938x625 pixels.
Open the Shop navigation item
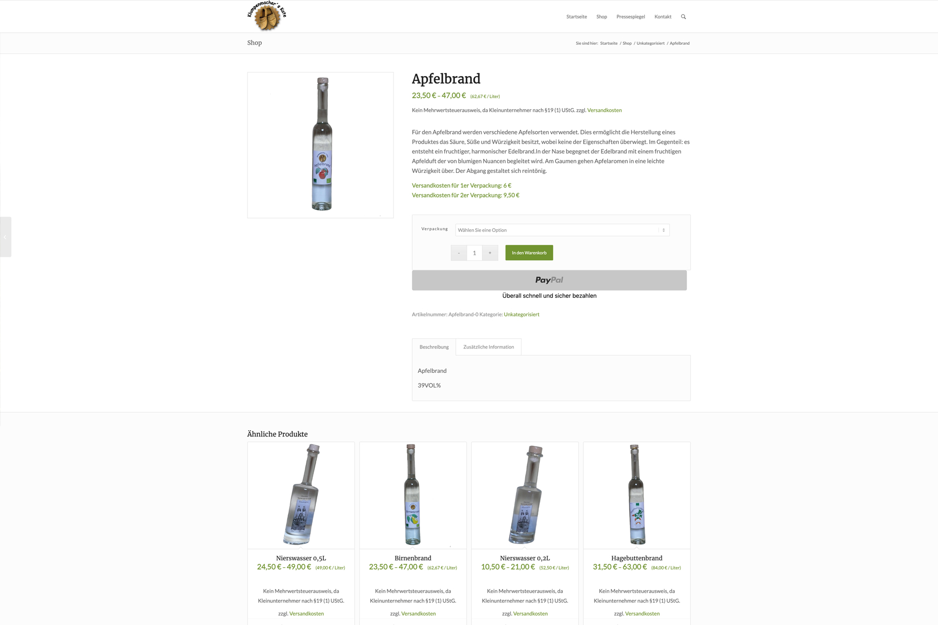coord(601,17)
